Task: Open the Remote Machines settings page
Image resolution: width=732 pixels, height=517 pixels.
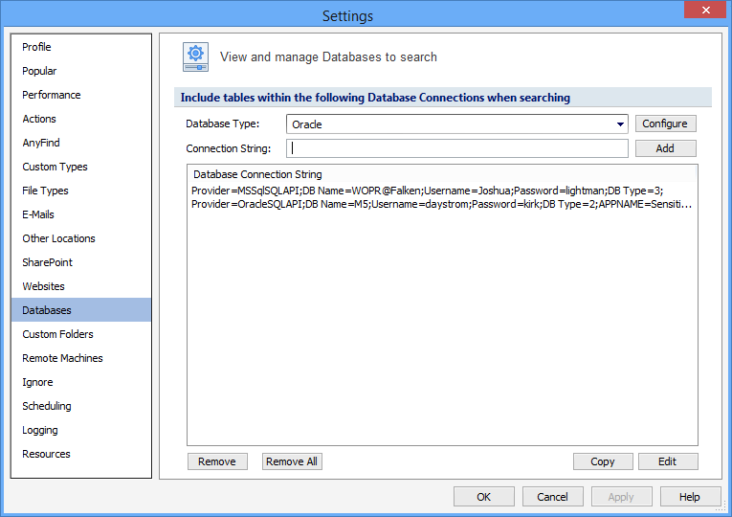Action: 63,358
